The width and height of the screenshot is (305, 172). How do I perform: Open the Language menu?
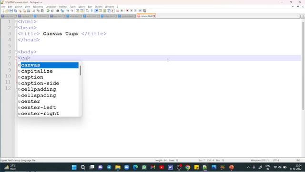[51, 7]
